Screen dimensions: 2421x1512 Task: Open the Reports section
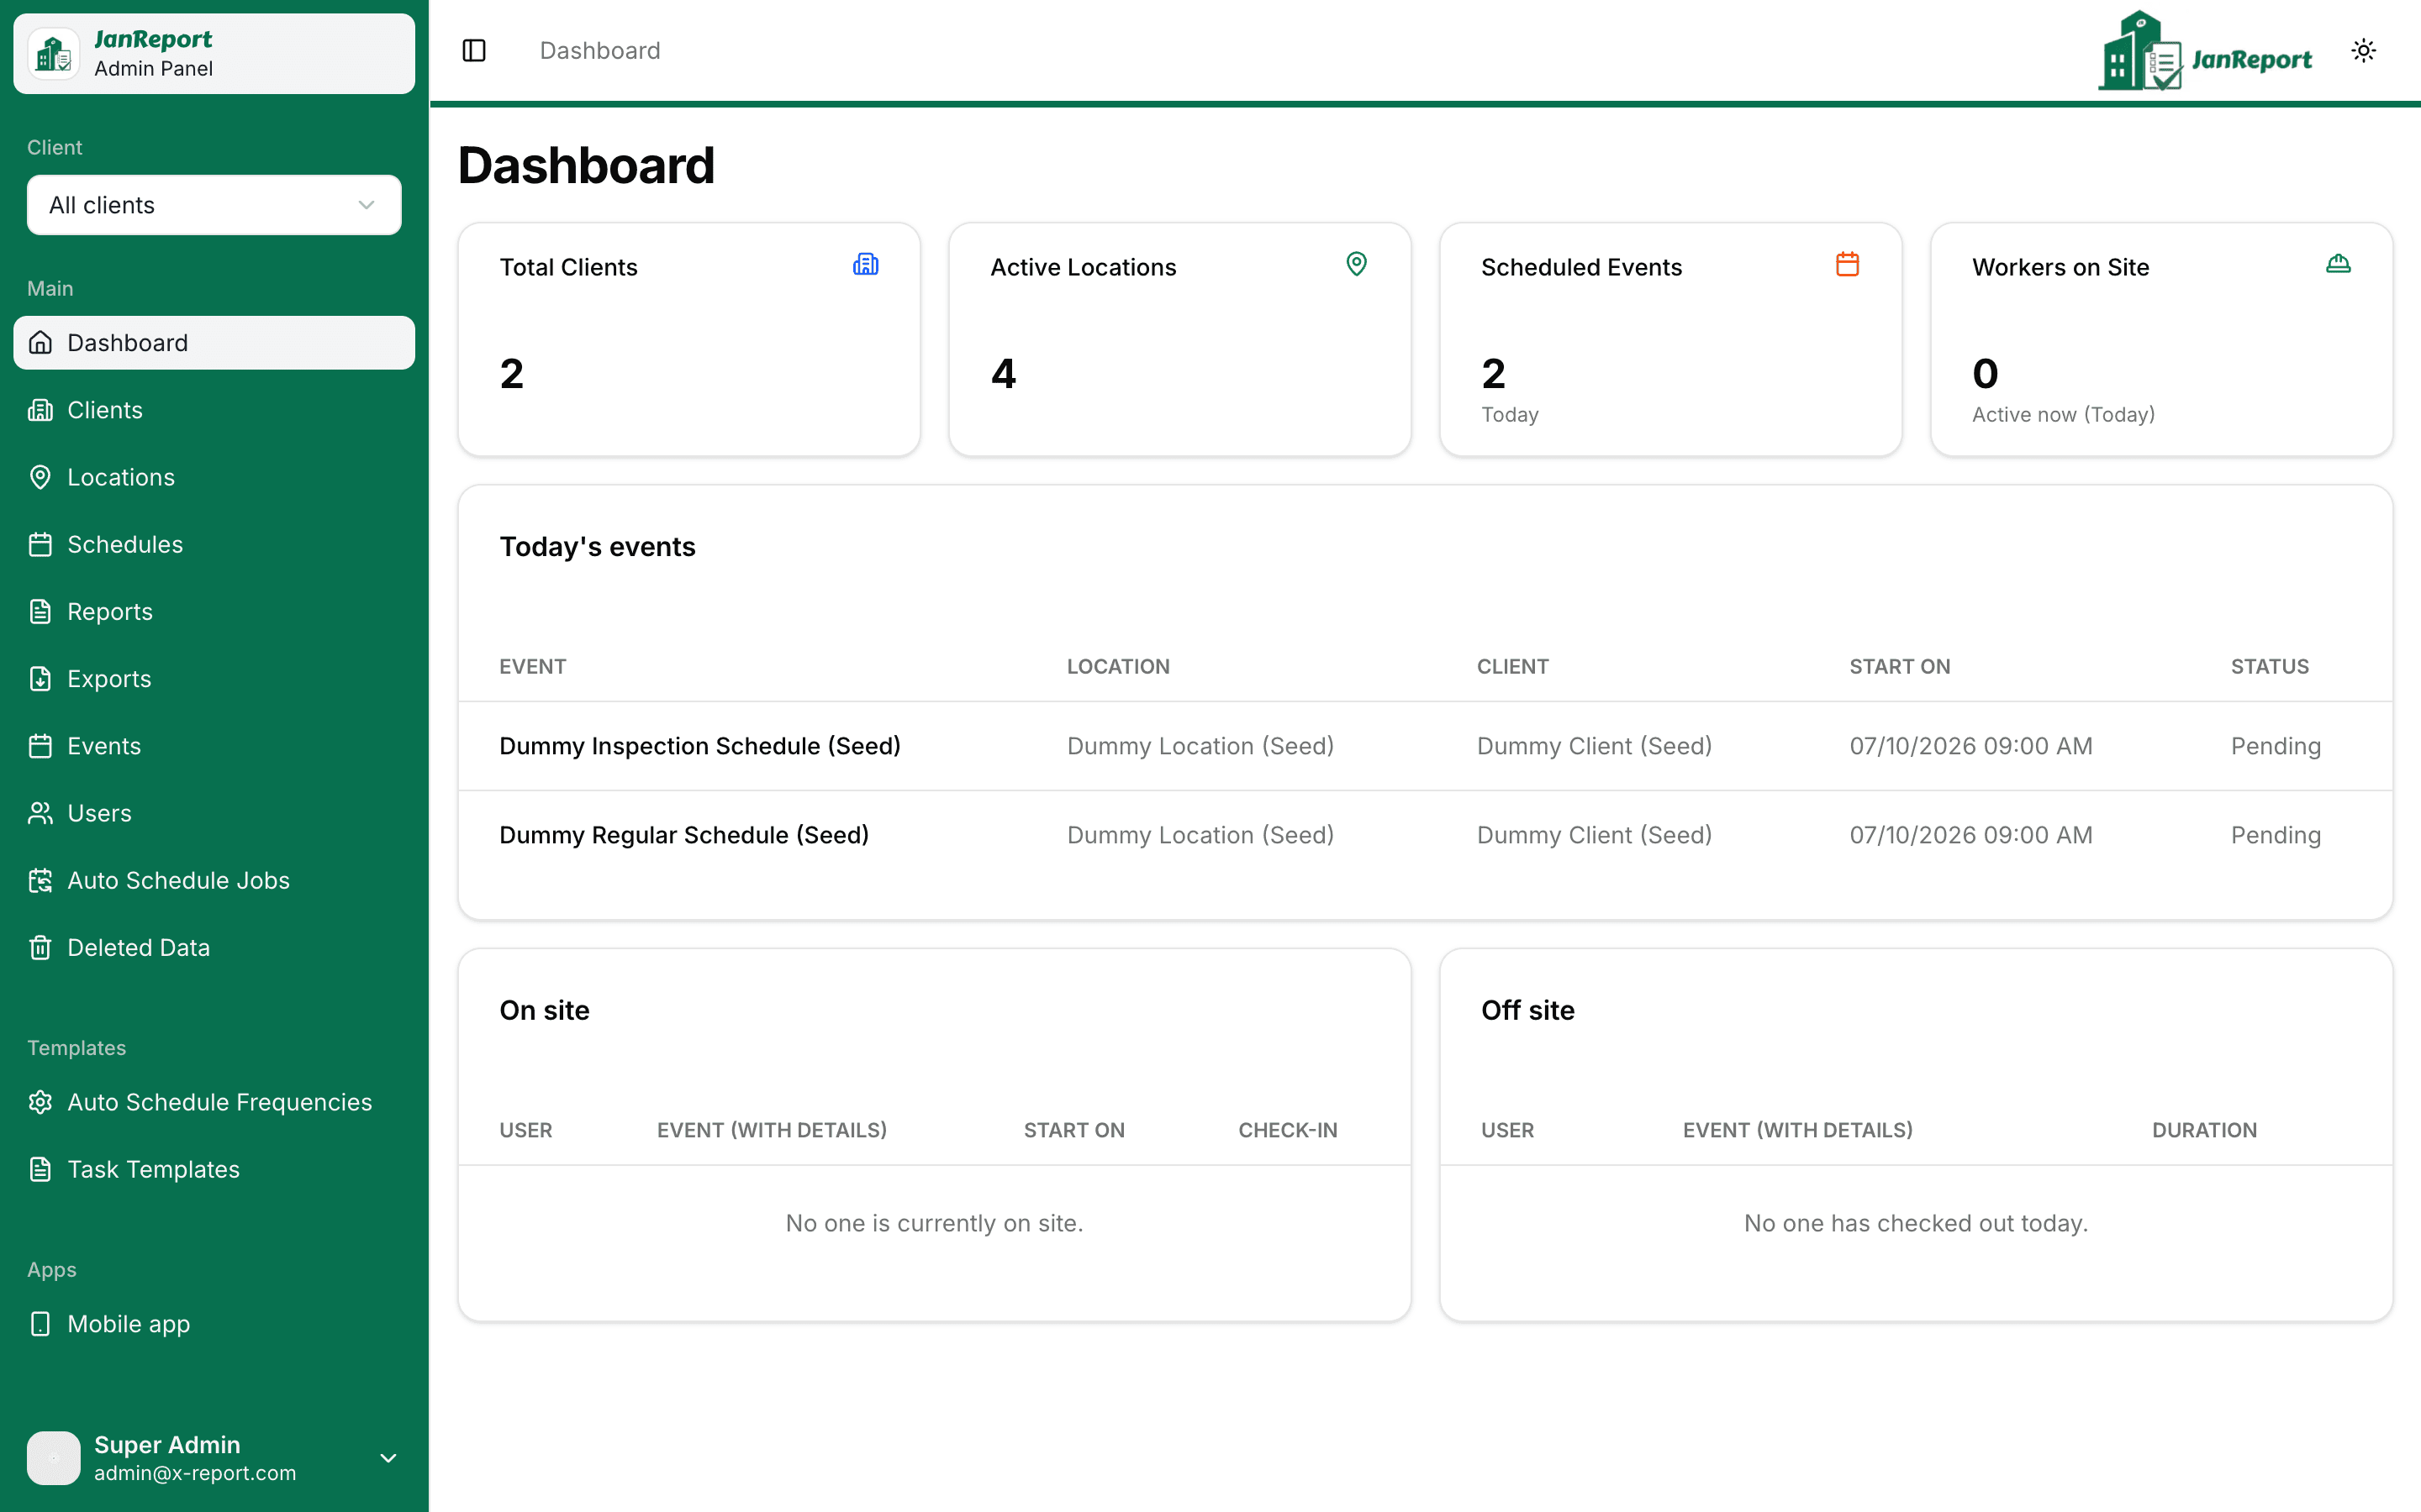coord(214,611)
